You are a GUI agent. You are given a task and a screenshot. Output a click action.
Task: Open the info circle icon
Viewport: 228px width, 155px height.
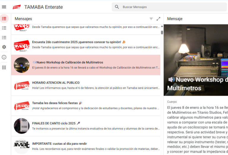click(x=4, y=57)
